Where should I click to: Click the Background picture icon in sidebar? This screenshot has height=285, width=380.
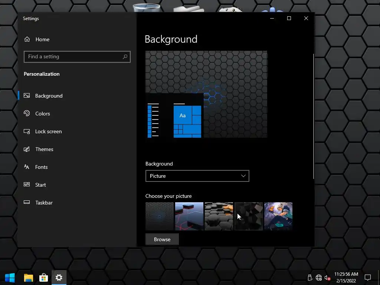pos(27,95)
